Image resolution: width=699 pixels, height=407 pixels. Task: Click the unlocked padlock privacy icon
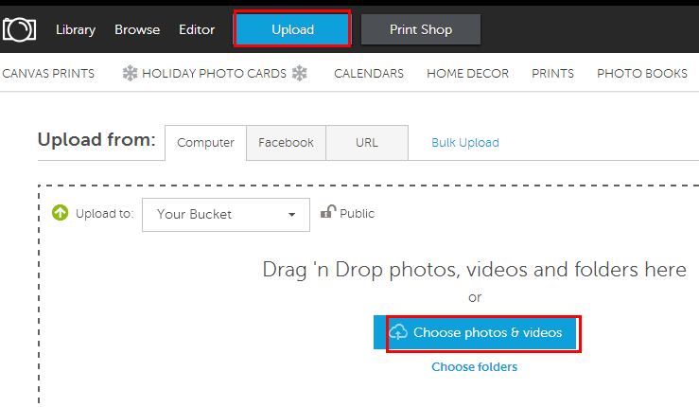[x=327, y=212]
